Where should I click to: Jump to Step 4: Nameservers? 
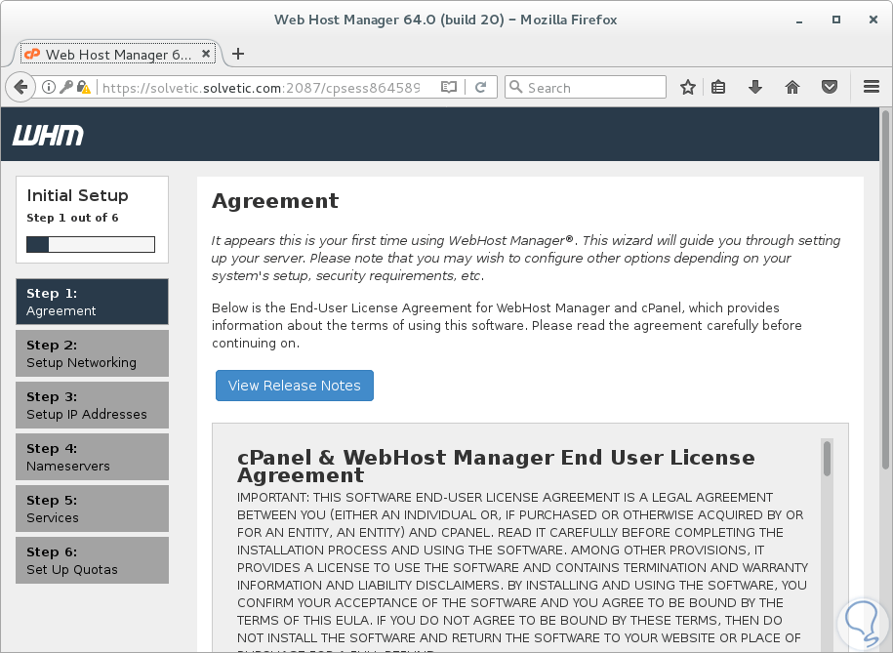(x=93, y=457)
